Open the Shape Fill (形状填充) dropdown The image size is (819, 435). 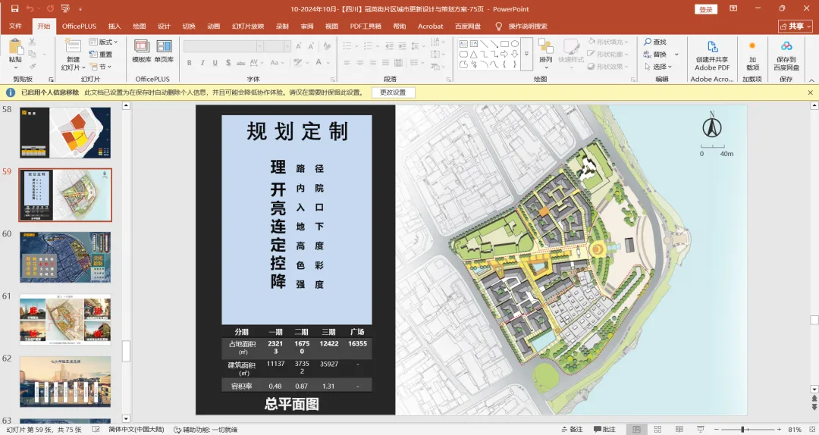click(x=609, y=42)
